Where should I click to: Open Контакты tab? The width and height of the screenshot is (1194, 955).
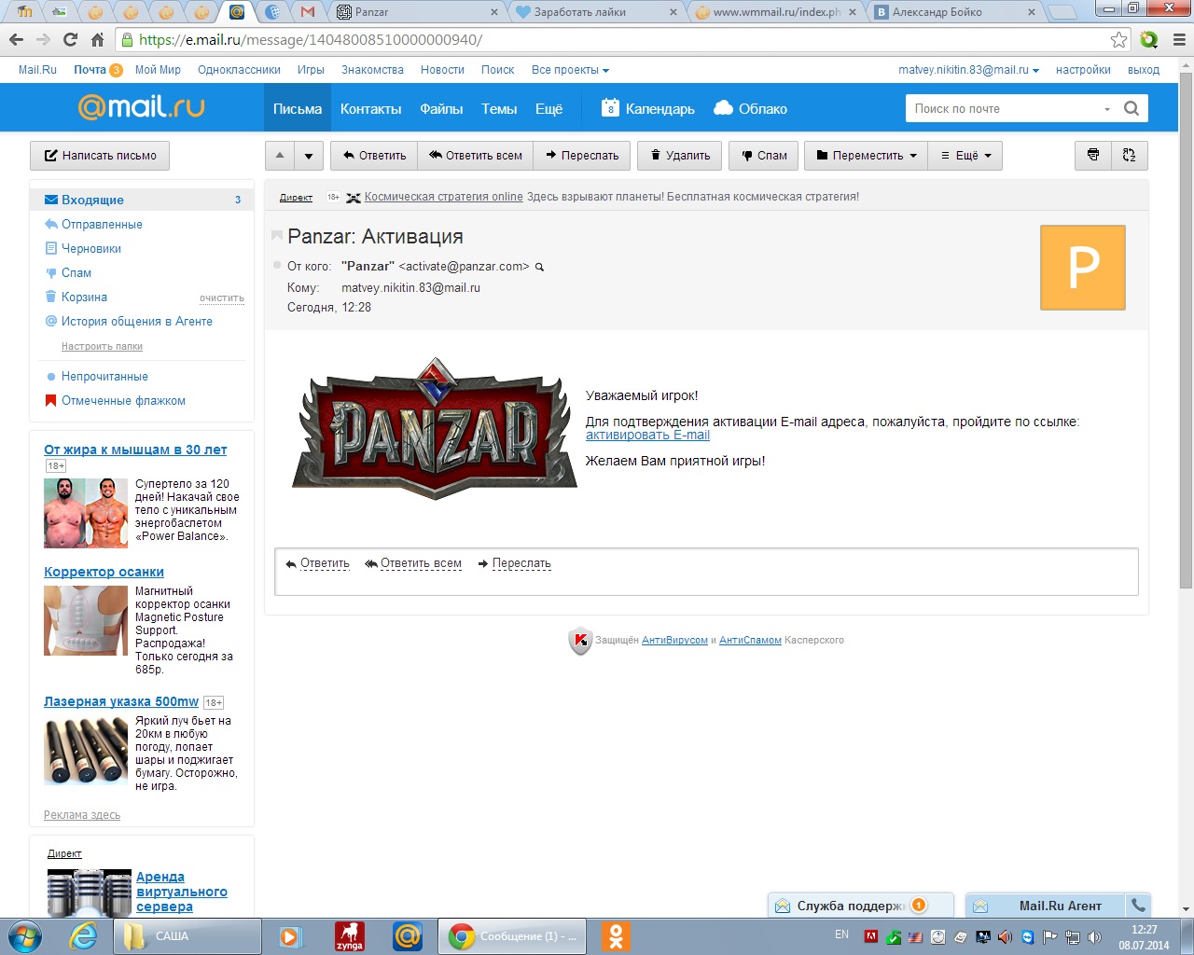point(370,108)
